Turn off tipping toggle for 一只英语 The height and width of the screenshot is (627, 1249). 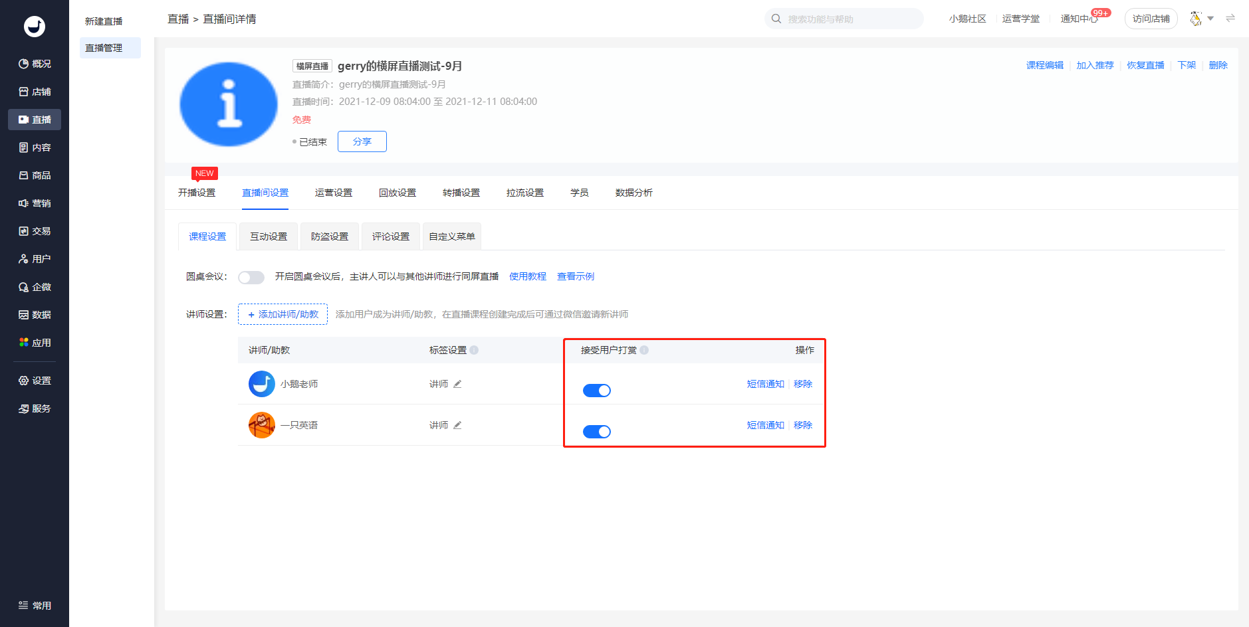[597, 432]
